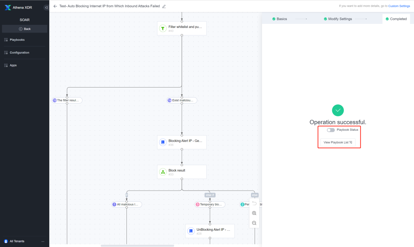Click the Athena XDR logo icon
This screenshot has height=247, width=414.
click(x=8, y=7)
